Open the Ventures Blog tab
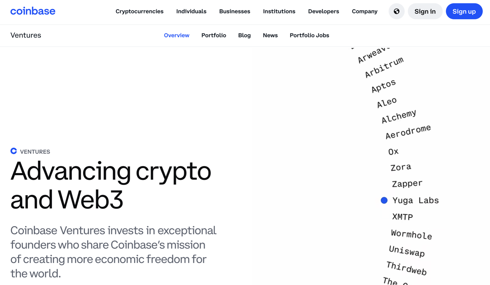Viewport: 490px width, 285px height. tap(244, 35)
